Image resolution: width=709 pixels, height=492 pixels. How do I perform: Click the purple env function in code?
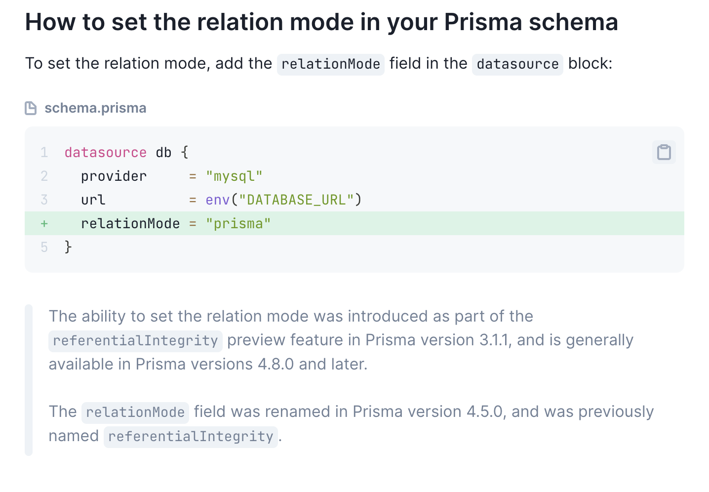pyautogui.click(x=218, y=200)
